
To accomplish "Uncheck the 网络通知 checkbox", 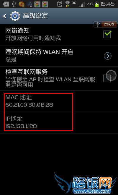I will [x=107, y=34].
